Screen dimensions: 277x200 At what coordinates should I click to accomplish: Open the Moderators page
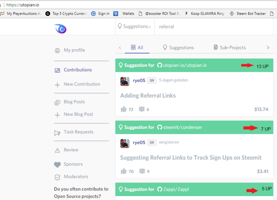(76, 177)
